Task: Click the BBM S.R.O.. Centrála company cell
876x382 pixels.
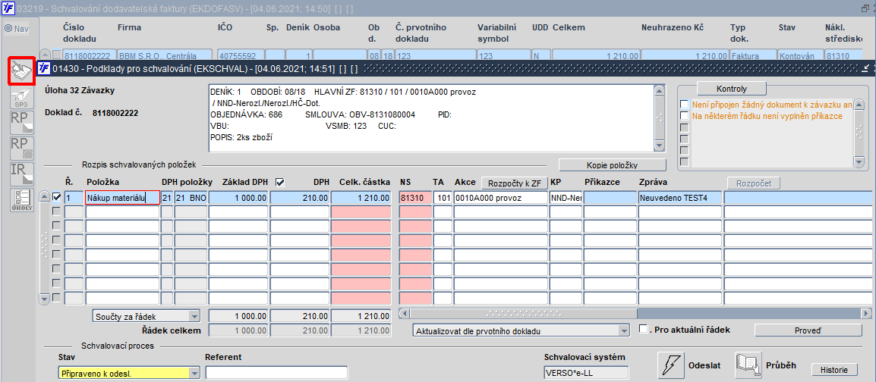Action: click(165, 55)
